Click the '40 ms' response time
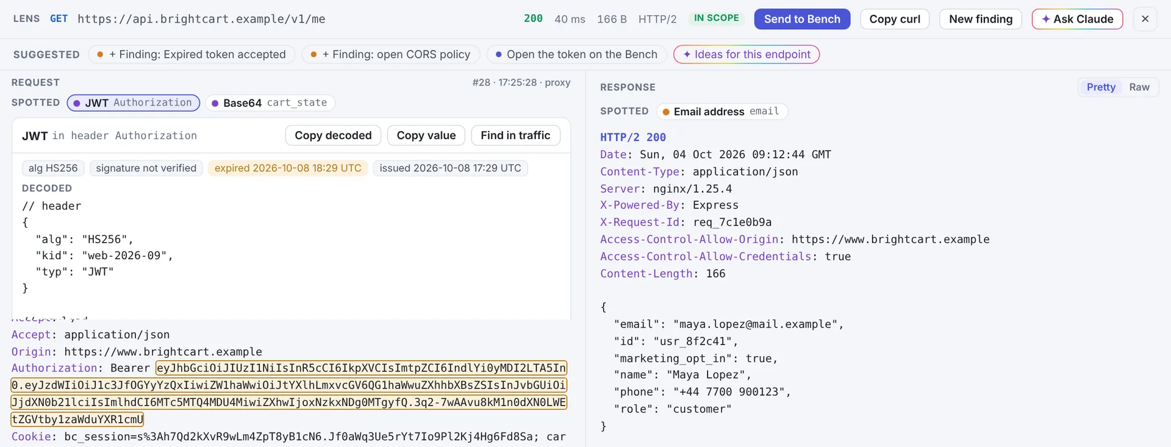This screenshot has width=1171, height=447. coord(570,19)
